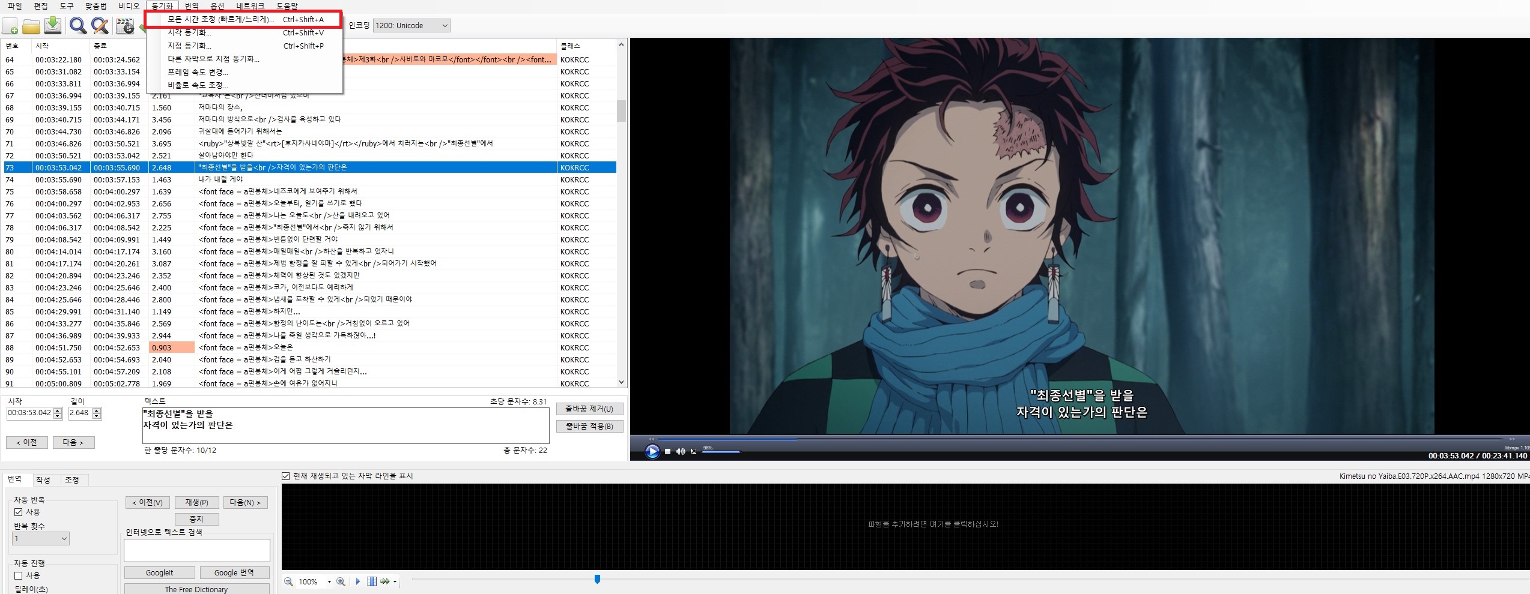The height and width of the screenshot is (594, 1530).
Task: Click the 줄바꿈 제거(U) button
Action: [x=589, y=409]
